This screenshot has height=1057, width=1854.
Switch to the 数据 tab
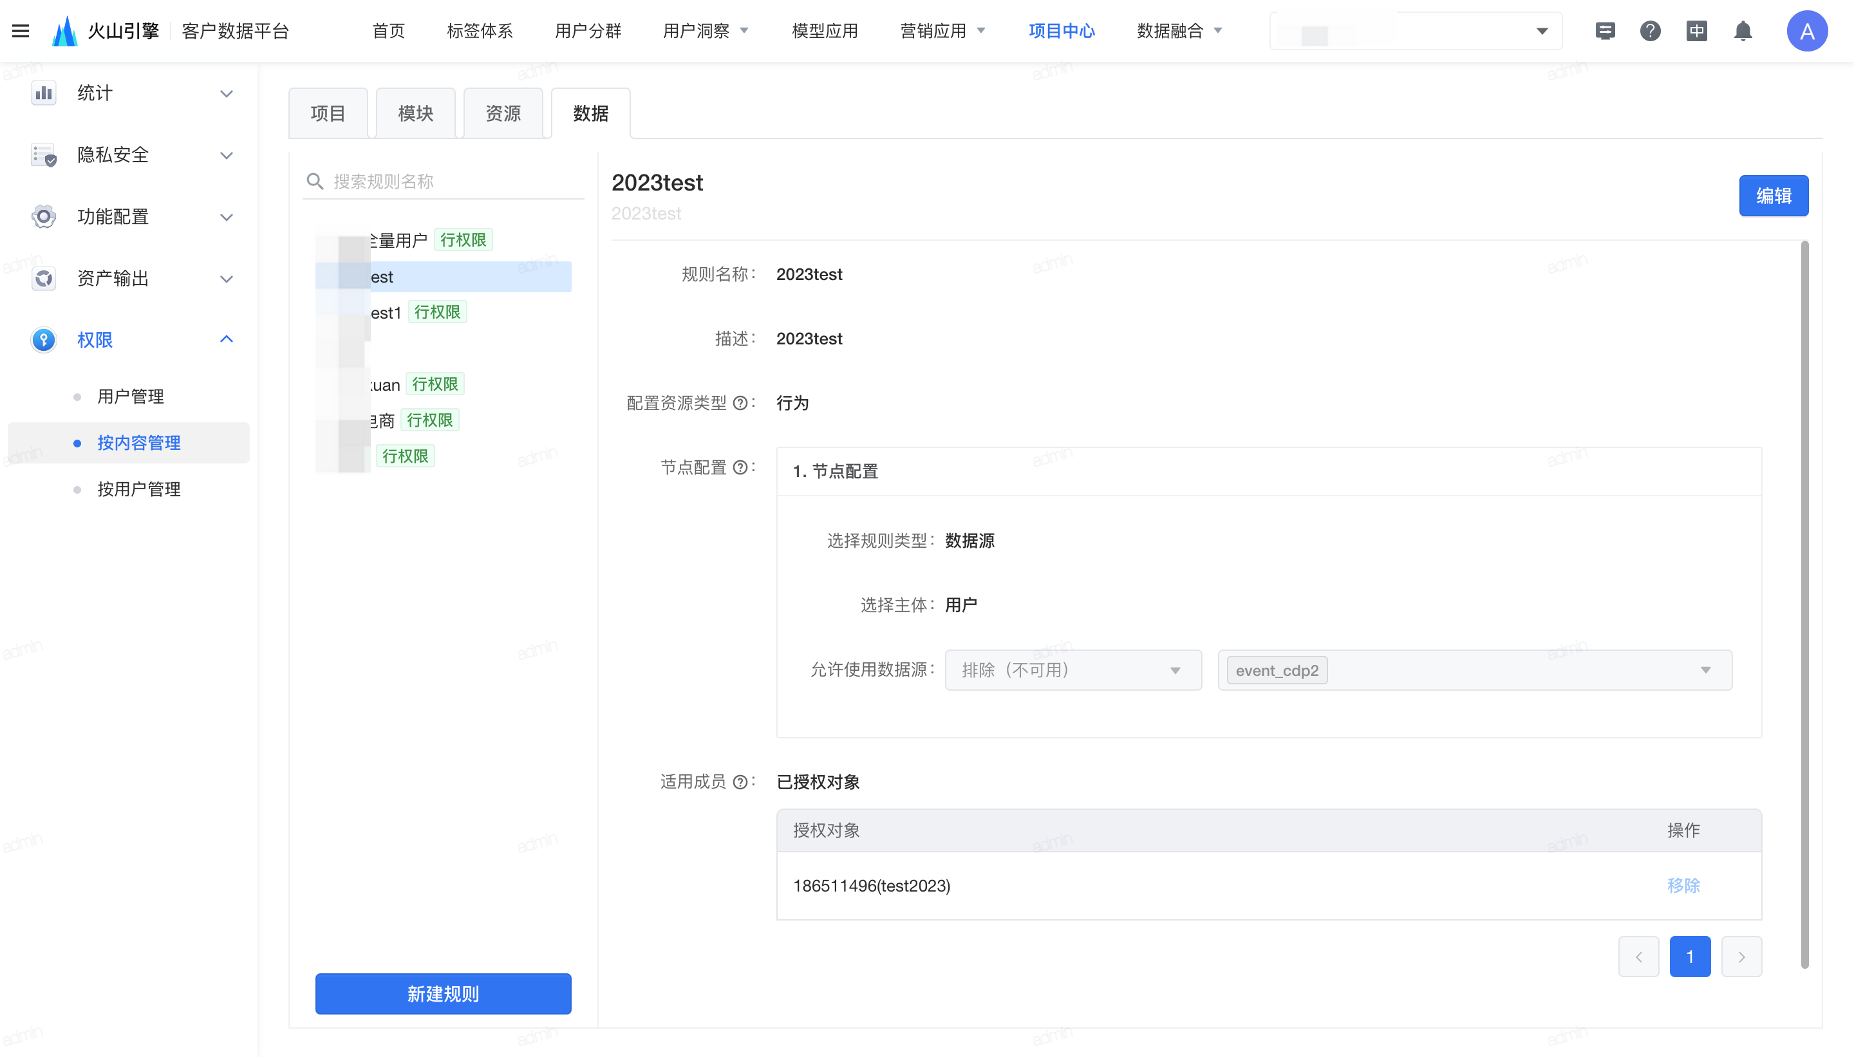pos(591,113)
